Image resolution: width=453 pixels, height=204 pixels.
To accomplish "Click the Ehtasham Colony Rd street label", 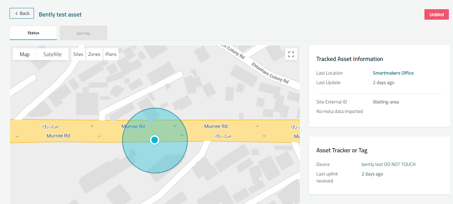I will tap(270, 73).
